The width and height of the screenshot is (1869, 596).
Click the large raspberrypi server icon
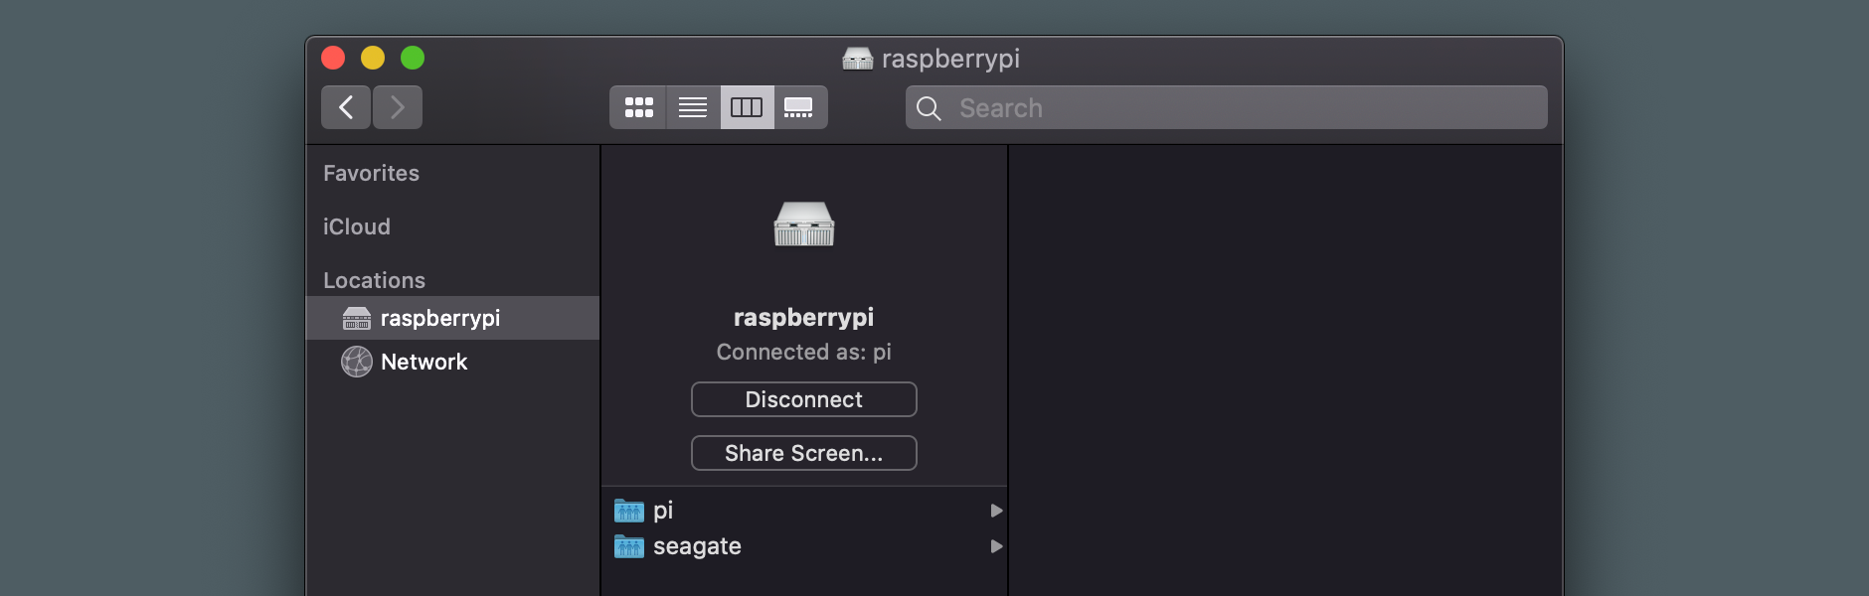click(x=804, y=223)
